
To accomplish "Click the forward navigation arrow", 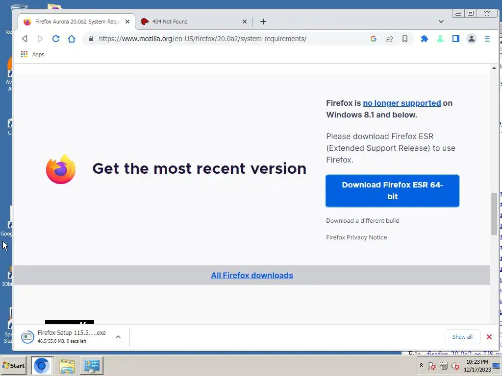I will [40, 39].
